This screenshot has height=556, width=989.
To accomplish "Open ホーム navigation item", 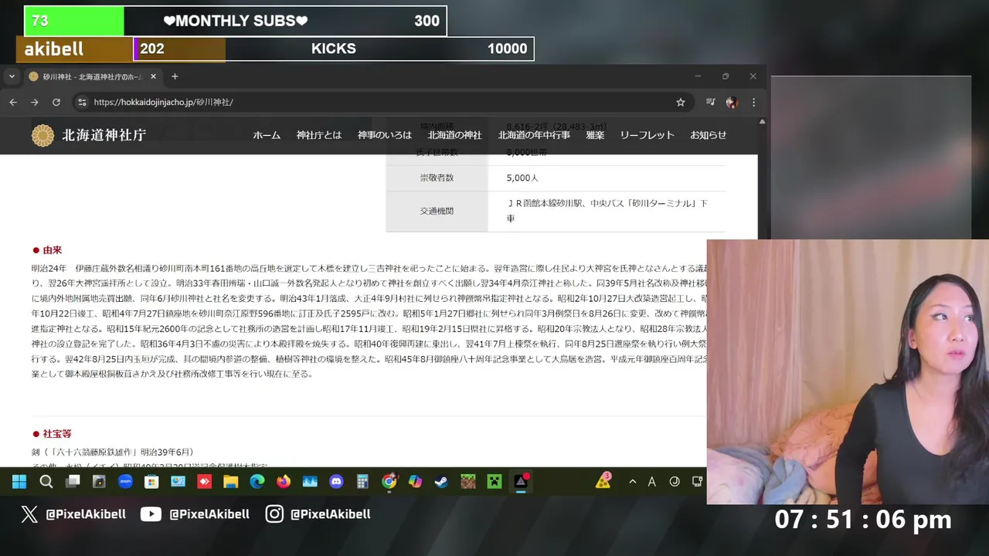I will click(x=267, y=135).
